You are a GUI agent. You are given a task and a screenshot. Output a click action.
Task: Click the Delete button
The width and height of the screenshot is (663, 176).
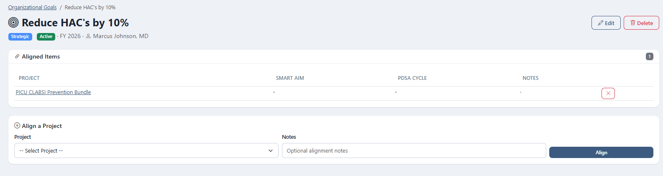641,23
